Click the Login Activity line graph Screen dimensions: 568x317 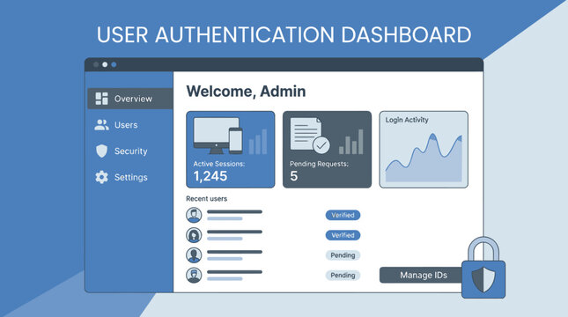click(x=424, y=158)
